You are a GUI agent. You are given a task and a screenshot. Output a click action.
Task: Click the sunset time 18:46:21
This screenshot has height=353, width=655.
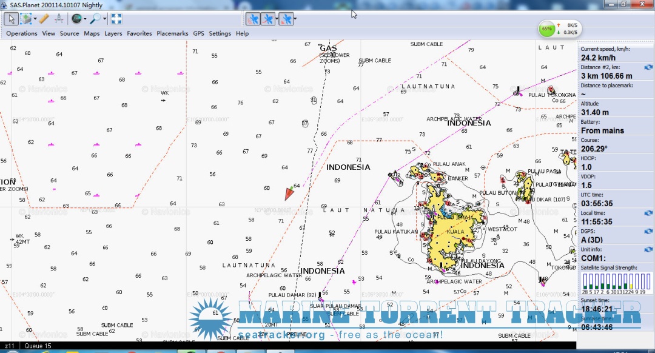[597, 309]
